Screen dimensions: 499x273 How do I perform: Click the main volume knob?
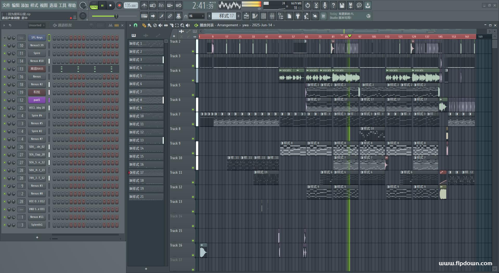[83, 5]
